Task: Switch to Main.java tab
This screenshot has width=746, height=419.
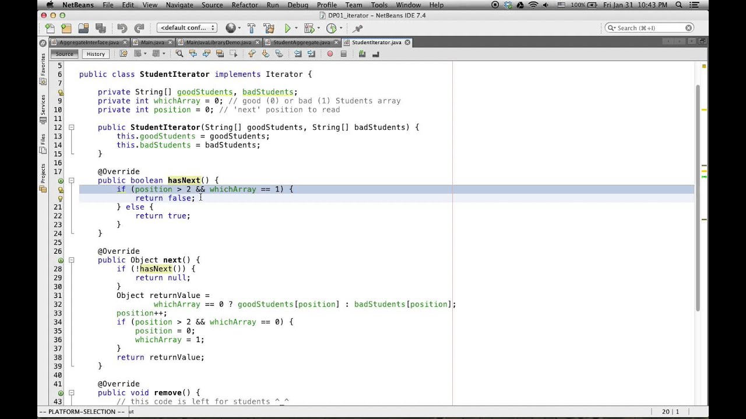Action: click(x=152, y=42)
